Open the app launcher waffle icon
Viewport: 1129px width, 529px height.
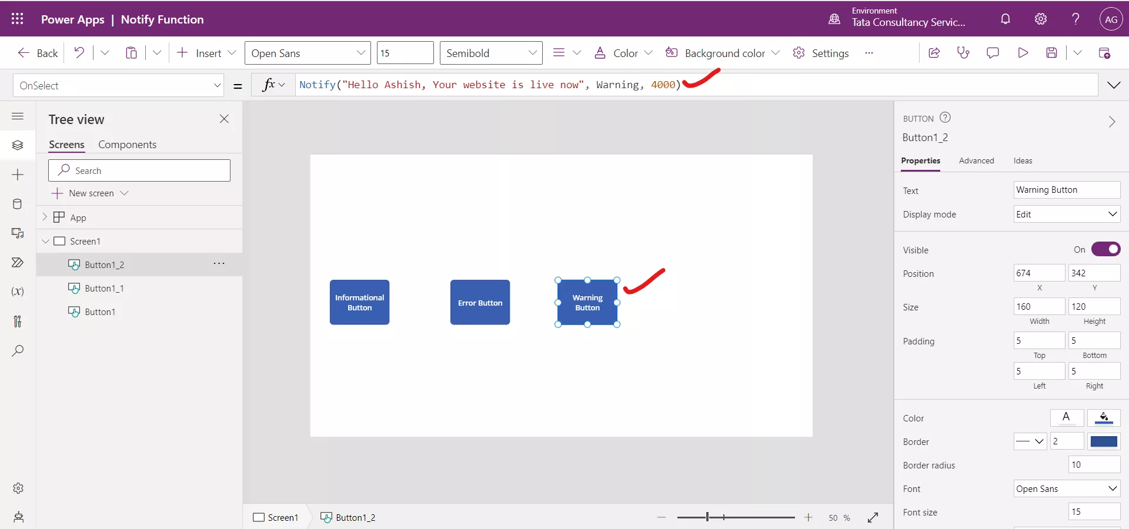(x=18, y=19)
